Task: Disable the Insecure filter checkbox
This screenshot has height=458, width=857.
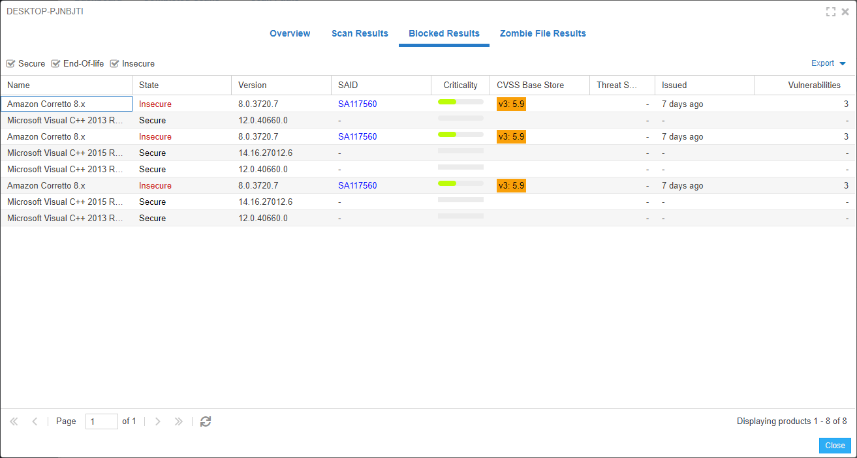Action: pos(114,64)
